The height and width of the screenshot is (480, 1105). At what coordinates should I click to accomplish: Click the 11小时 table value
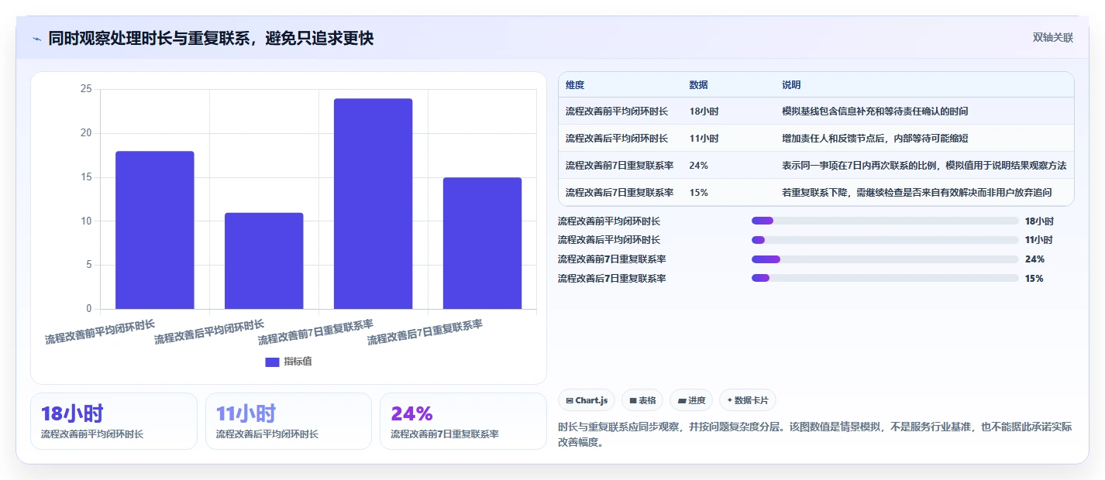(704, 139)
